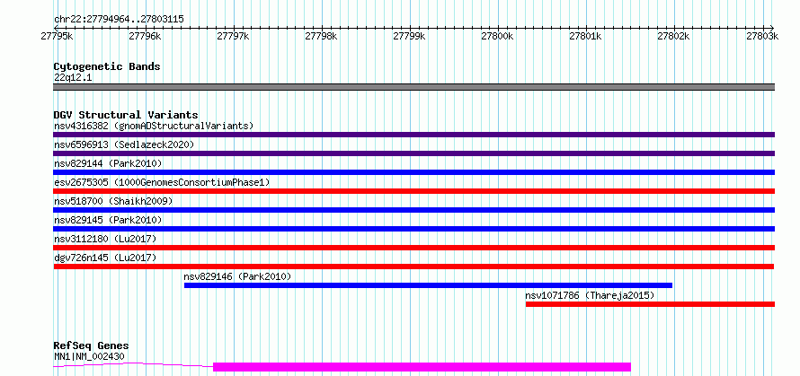800x376 pixels.
Task: Click the magenta MN1 exon block
Action: [x=422, y=367]
